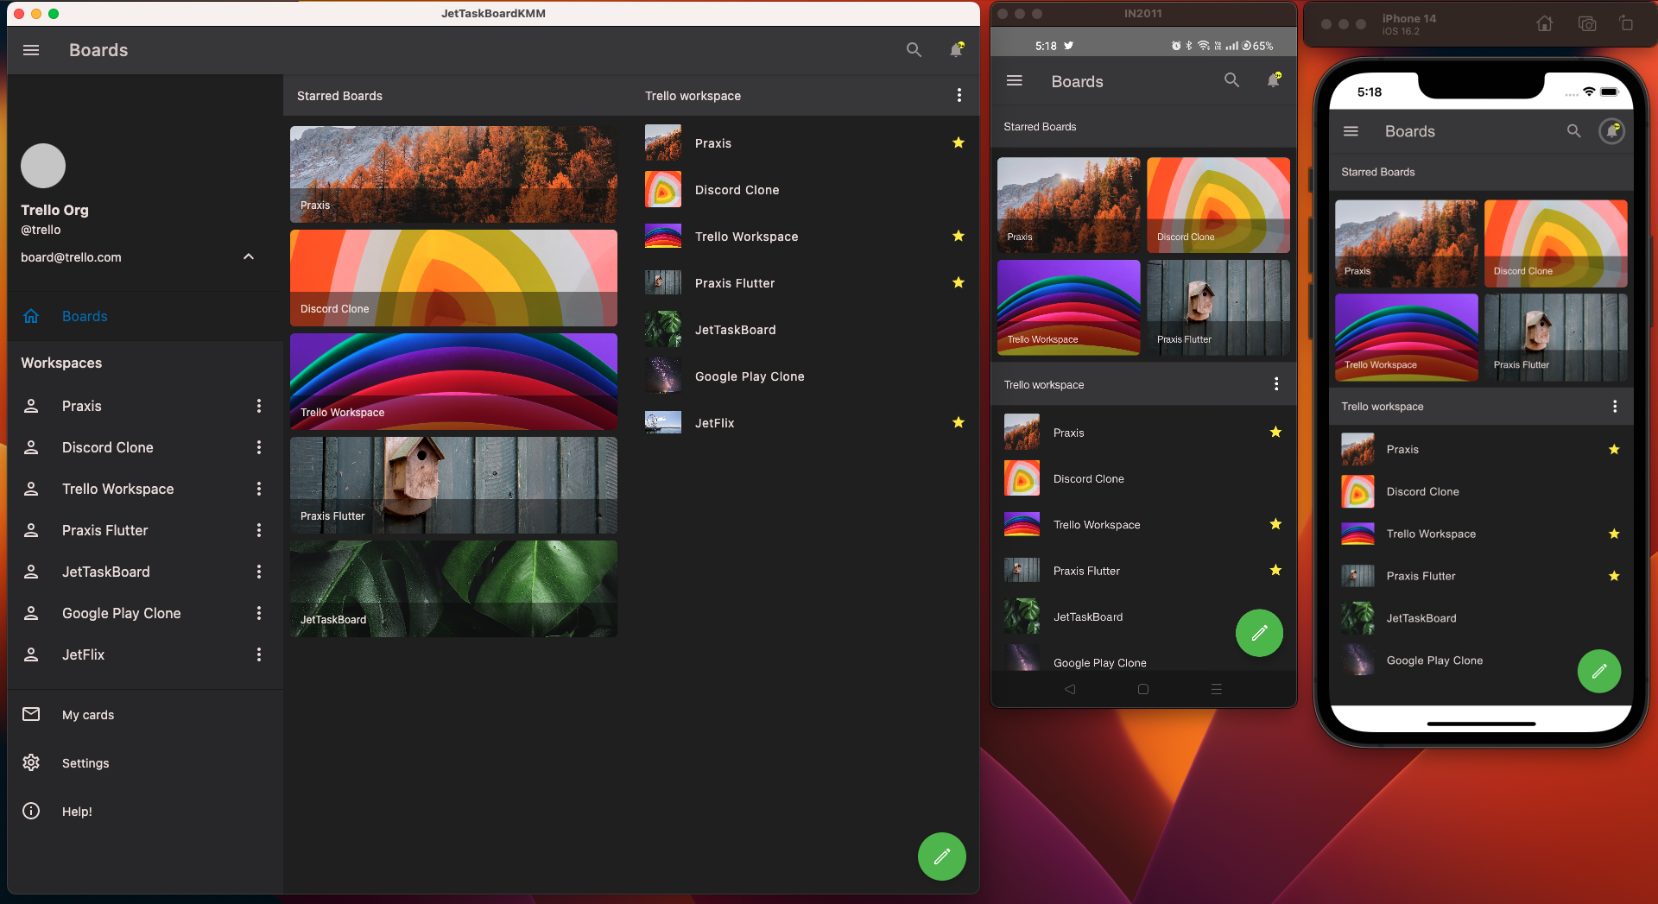
Task: Tap Android home navigation button in IN2011
Action: pos(1143,689)
